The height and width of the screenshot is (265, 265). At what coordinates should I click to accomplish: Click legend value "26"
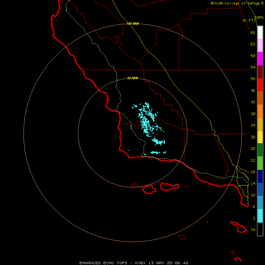pos(253,149)
